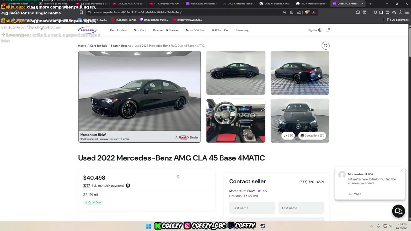Toggle reader mode icon in address bar
The height and width of the screenshot is (231, 411).
tap(292, 12)
